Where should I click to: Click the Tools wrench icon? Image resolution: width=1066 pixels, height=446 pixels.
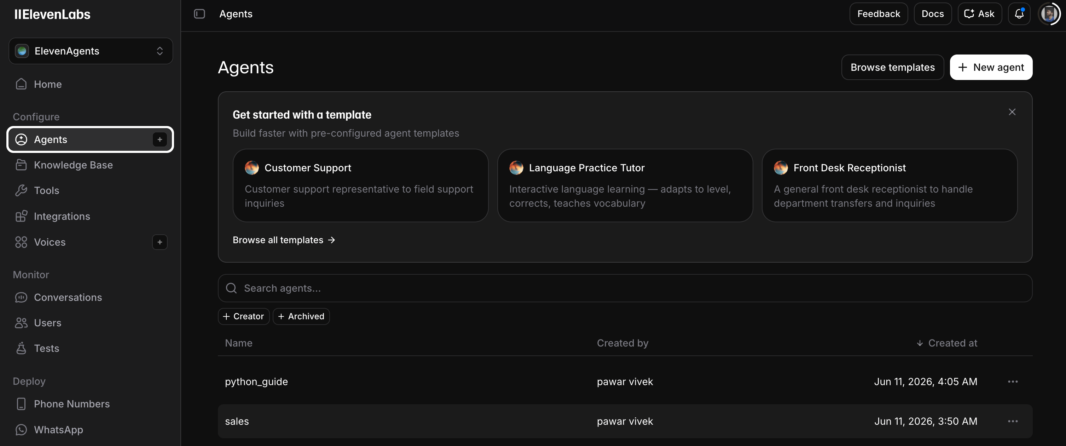pyautogui.click(x=21, y=190)
